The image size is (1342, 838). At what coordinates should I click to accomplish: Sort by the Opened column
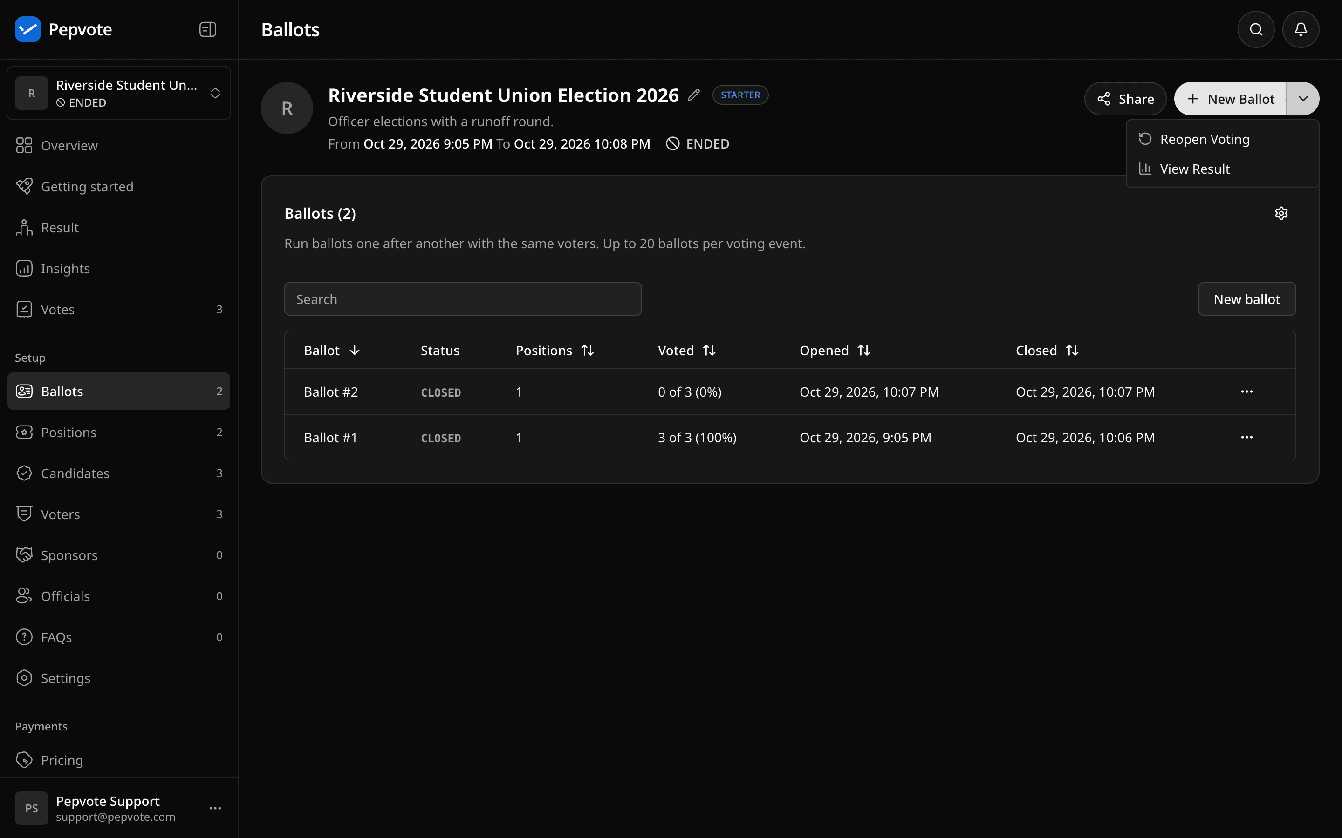835,350
